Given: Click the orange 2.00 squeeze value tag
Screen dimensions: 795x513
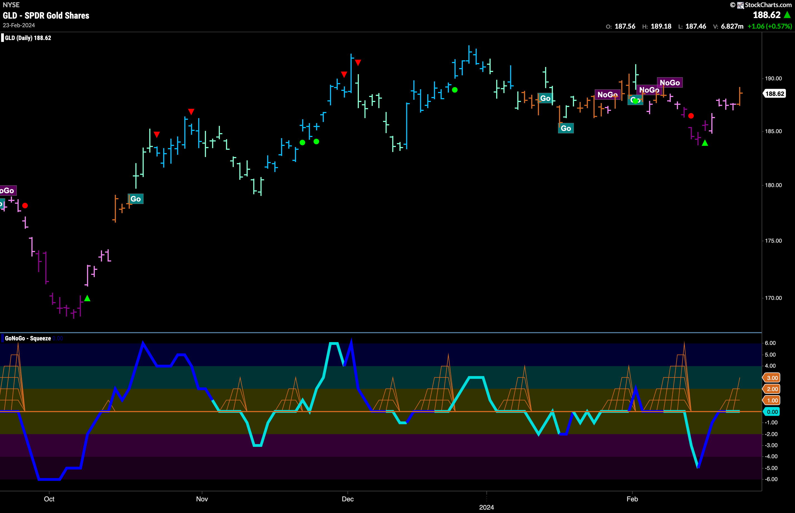Looking at the screenshot, I should (772, 389).
